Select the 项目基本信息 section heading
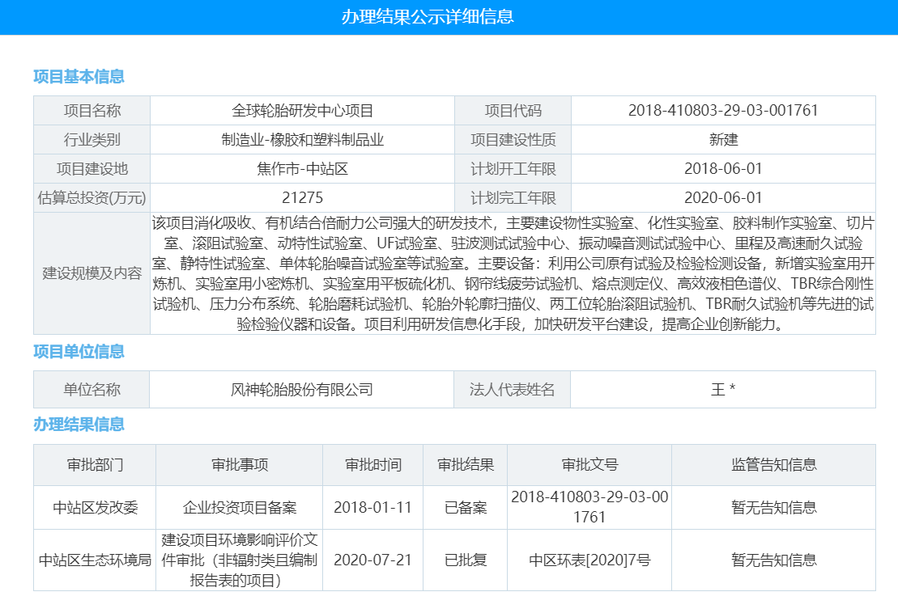This screenshot has height=613, width=898. 79,77
